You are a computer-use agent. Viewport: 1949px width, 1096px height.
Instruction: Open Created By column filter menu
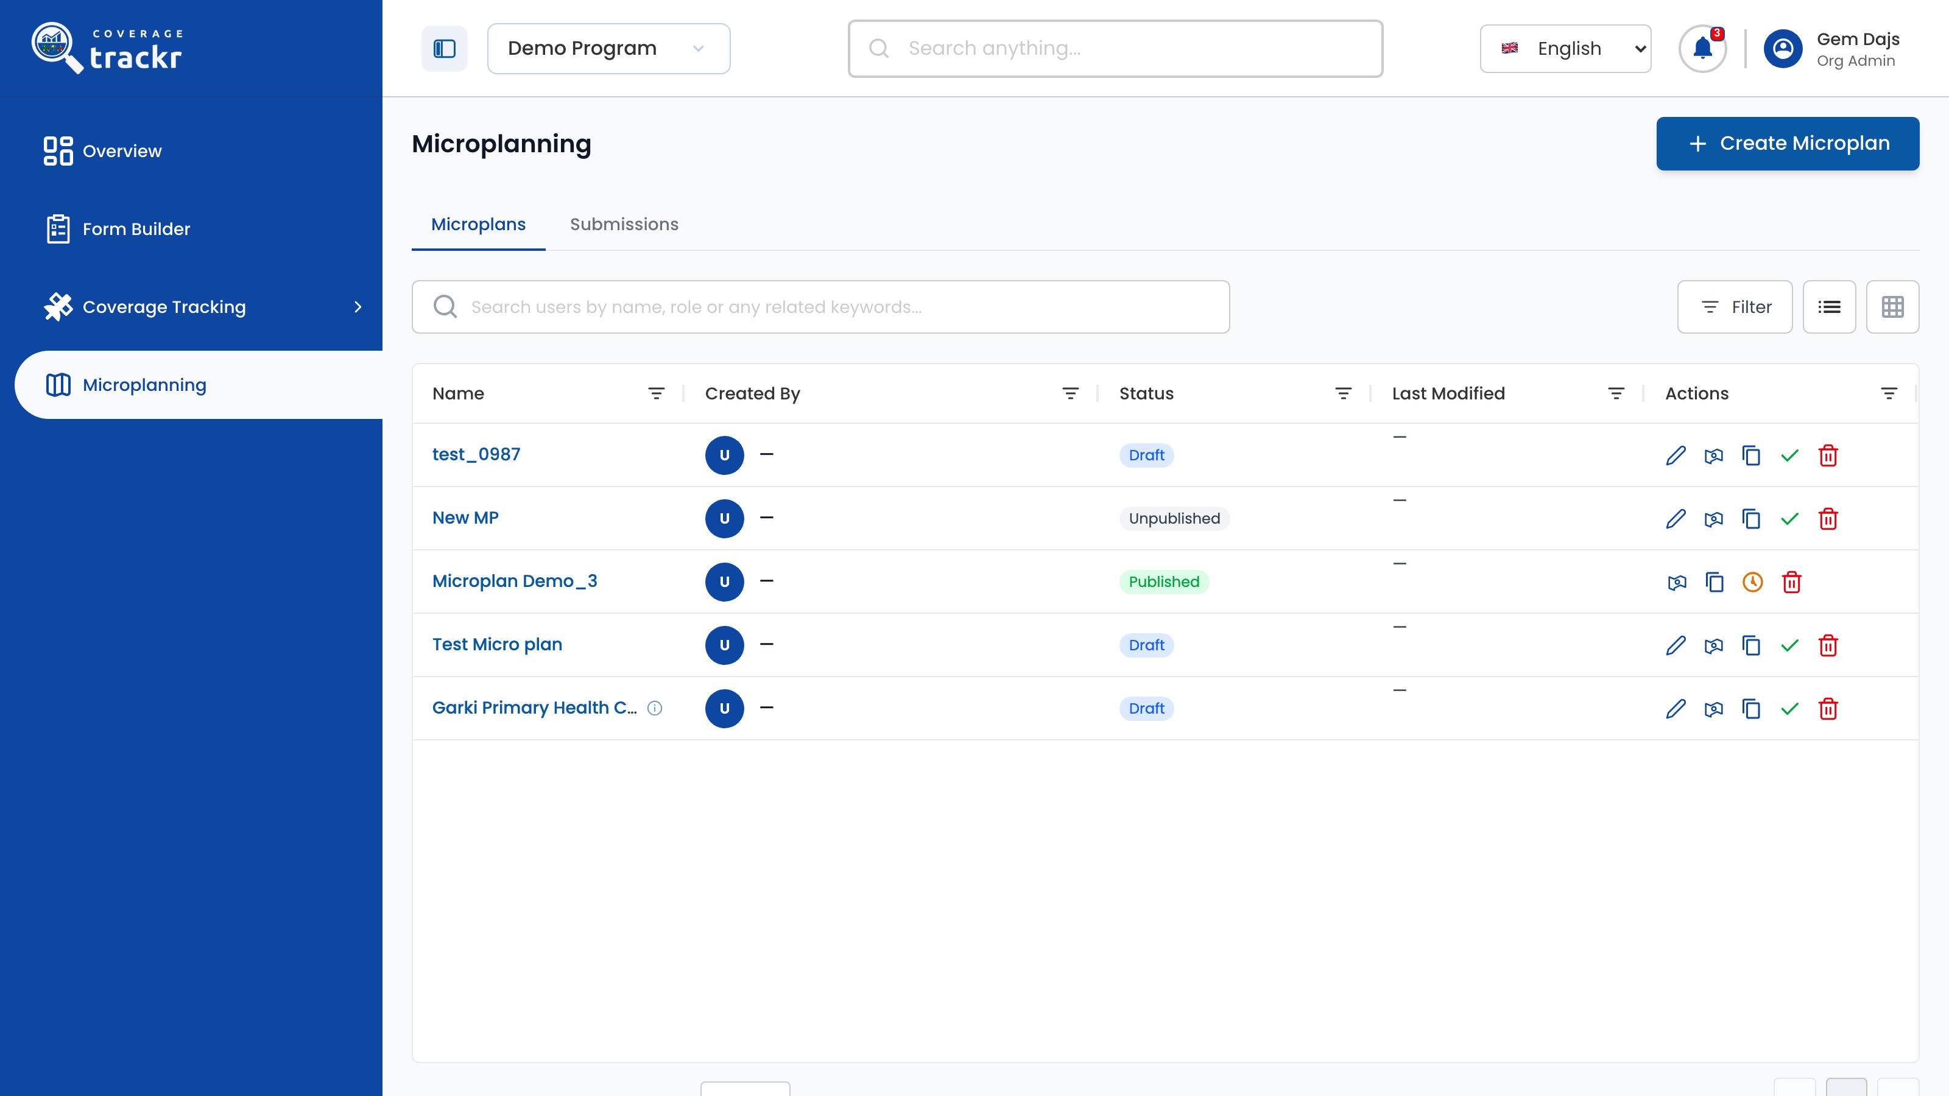pyautogui.click(x=1070, y=394)
